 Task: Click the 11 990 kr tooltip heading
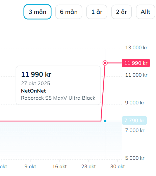36,74
